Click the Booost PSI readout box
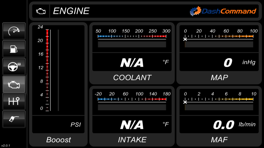Screen dimensions: 264x148 pos(58,125)
